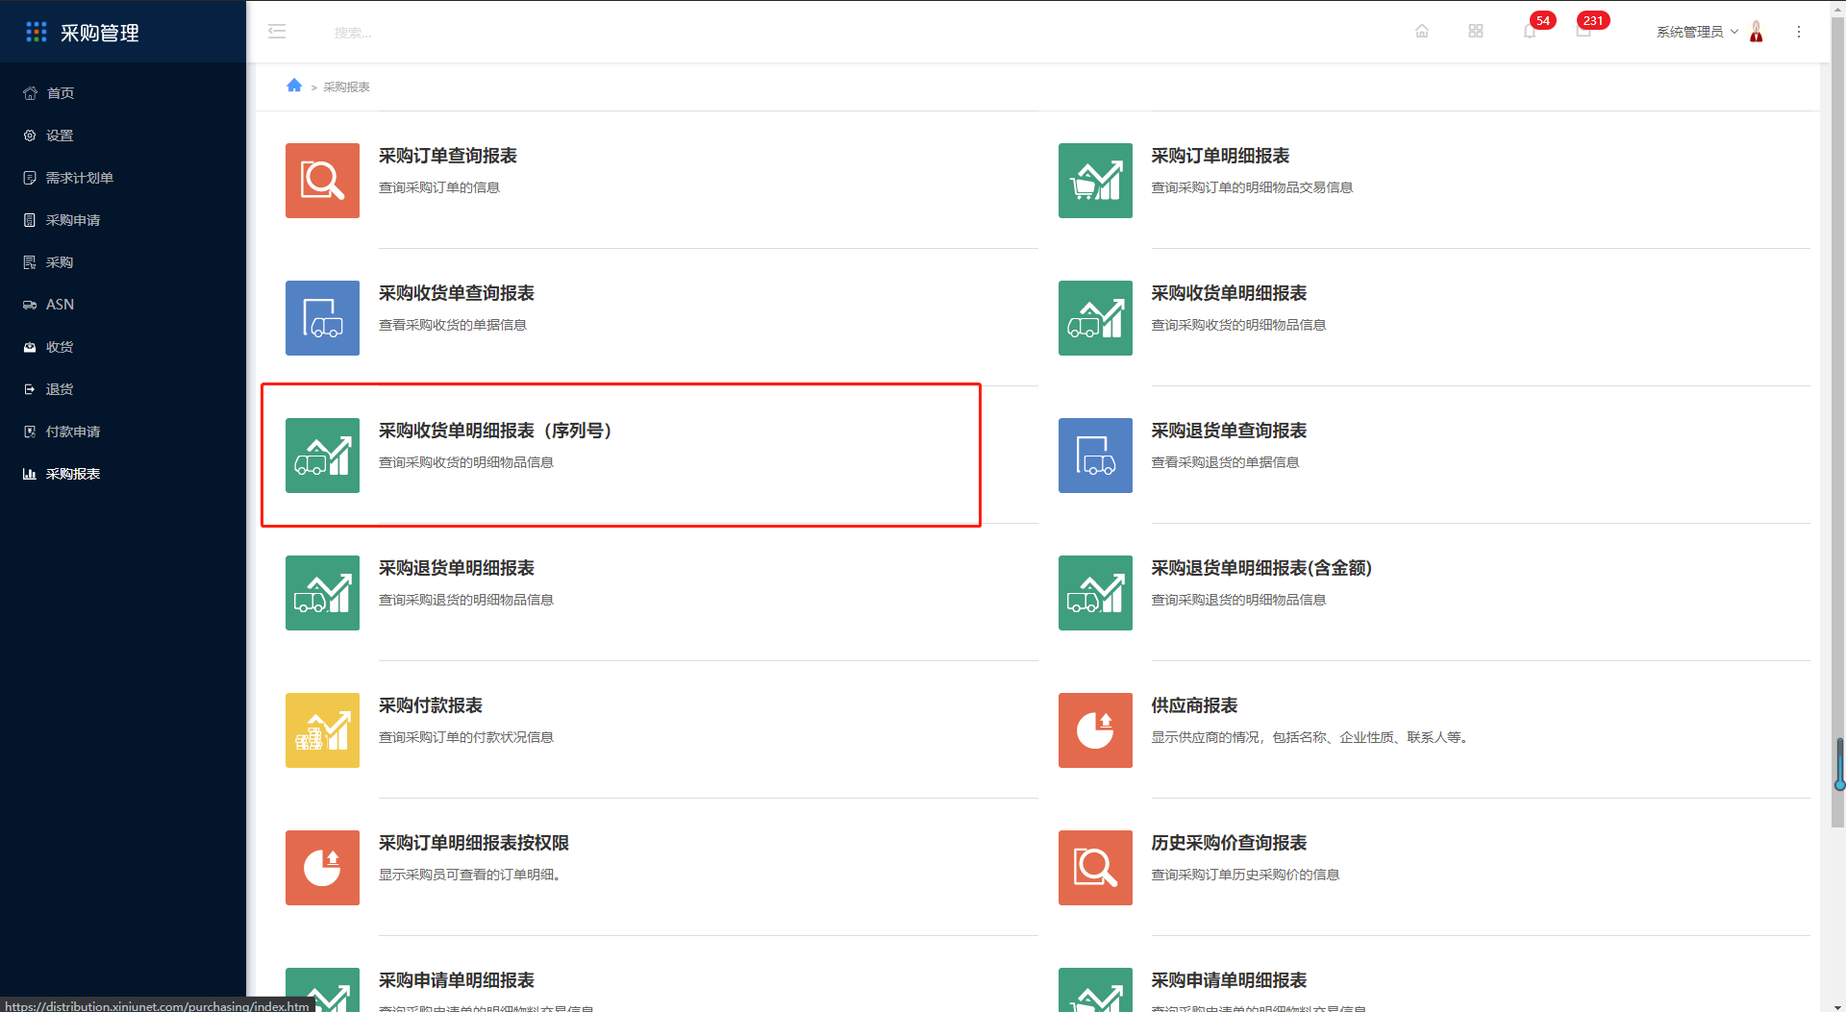Open 采购收货单明细报表 green chart icon
Viewport: 1846px width, 1012px height.
[1095, 318]
